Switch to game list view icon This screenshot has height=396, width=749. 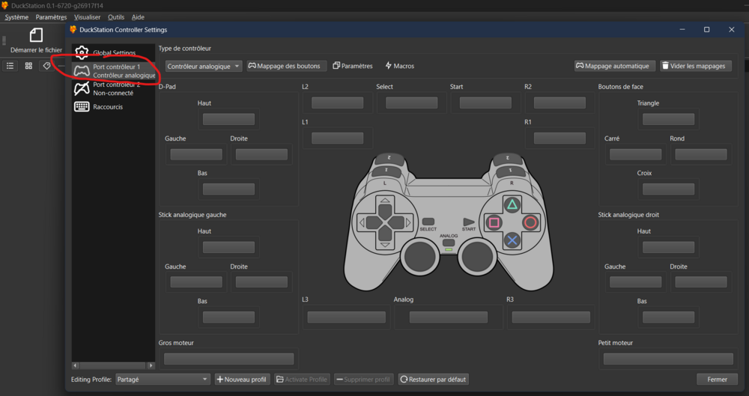pos(10,66)
